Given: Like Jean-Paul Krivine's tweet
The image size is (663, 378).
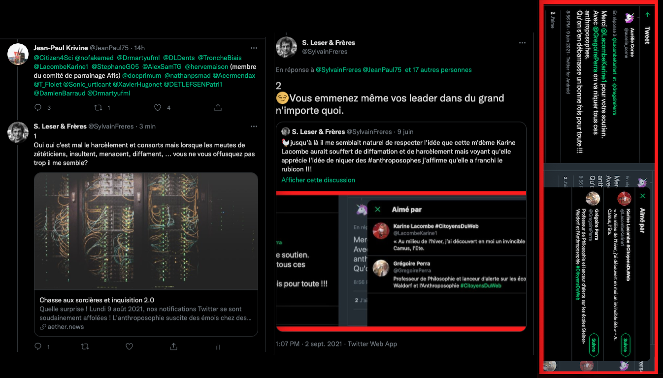Looking at the screenshot, I should 158,107.
